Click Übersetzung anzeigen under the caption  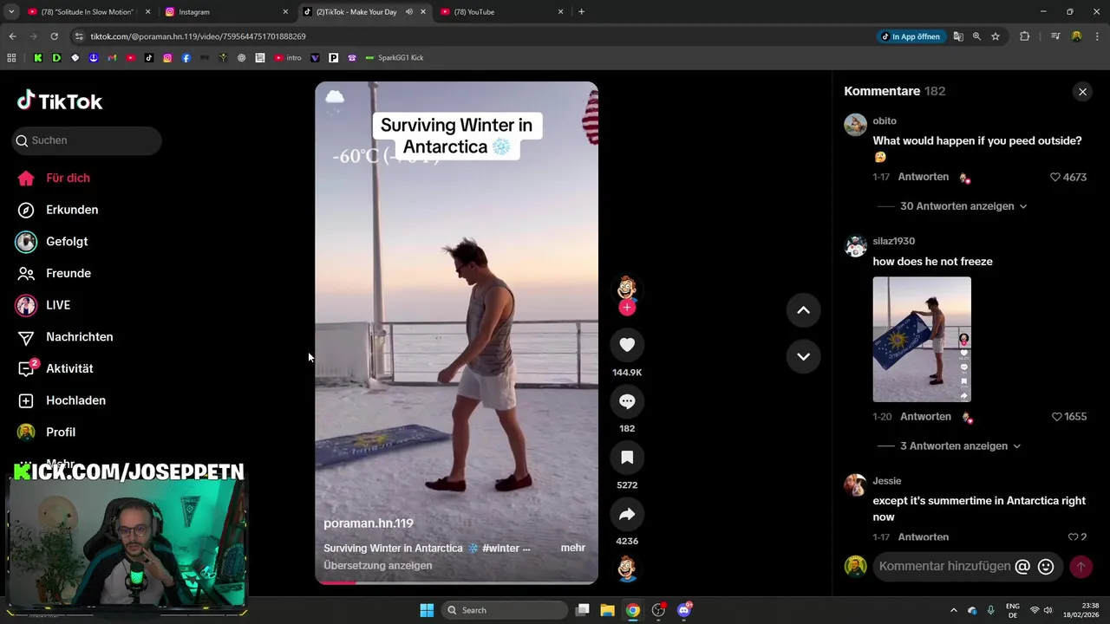(x=378, y=565)
